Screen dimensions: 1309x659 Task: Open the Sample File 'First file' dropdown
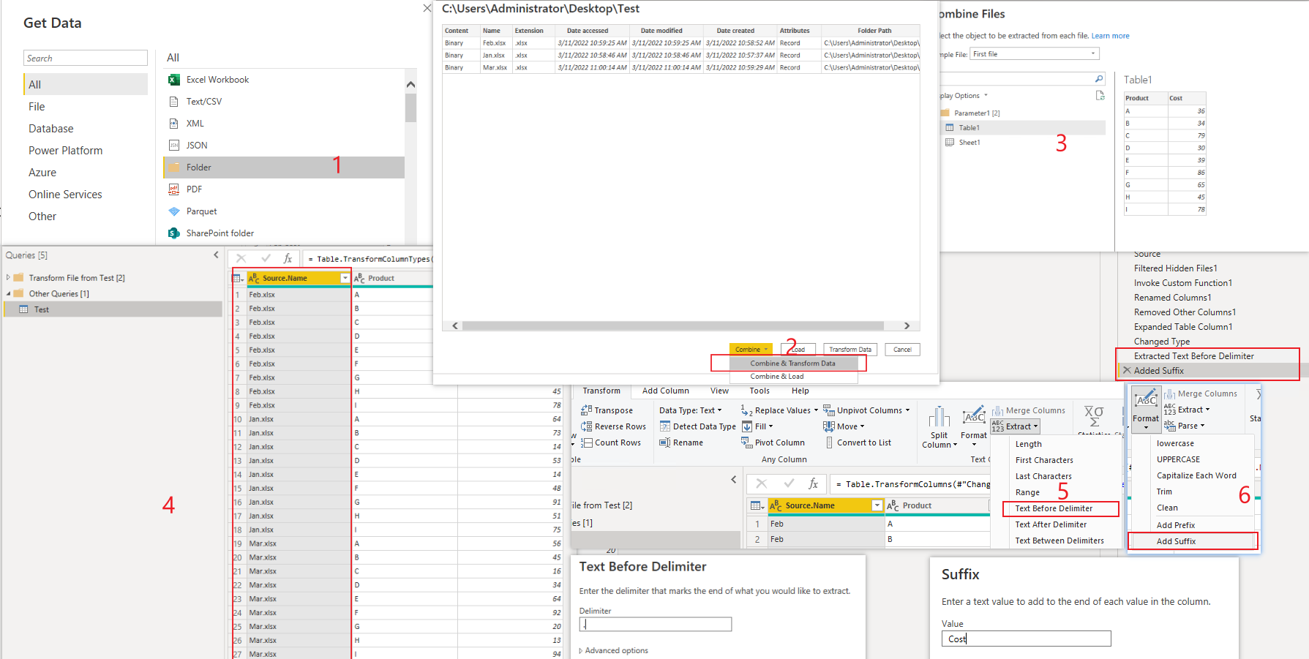(1035, 54)
